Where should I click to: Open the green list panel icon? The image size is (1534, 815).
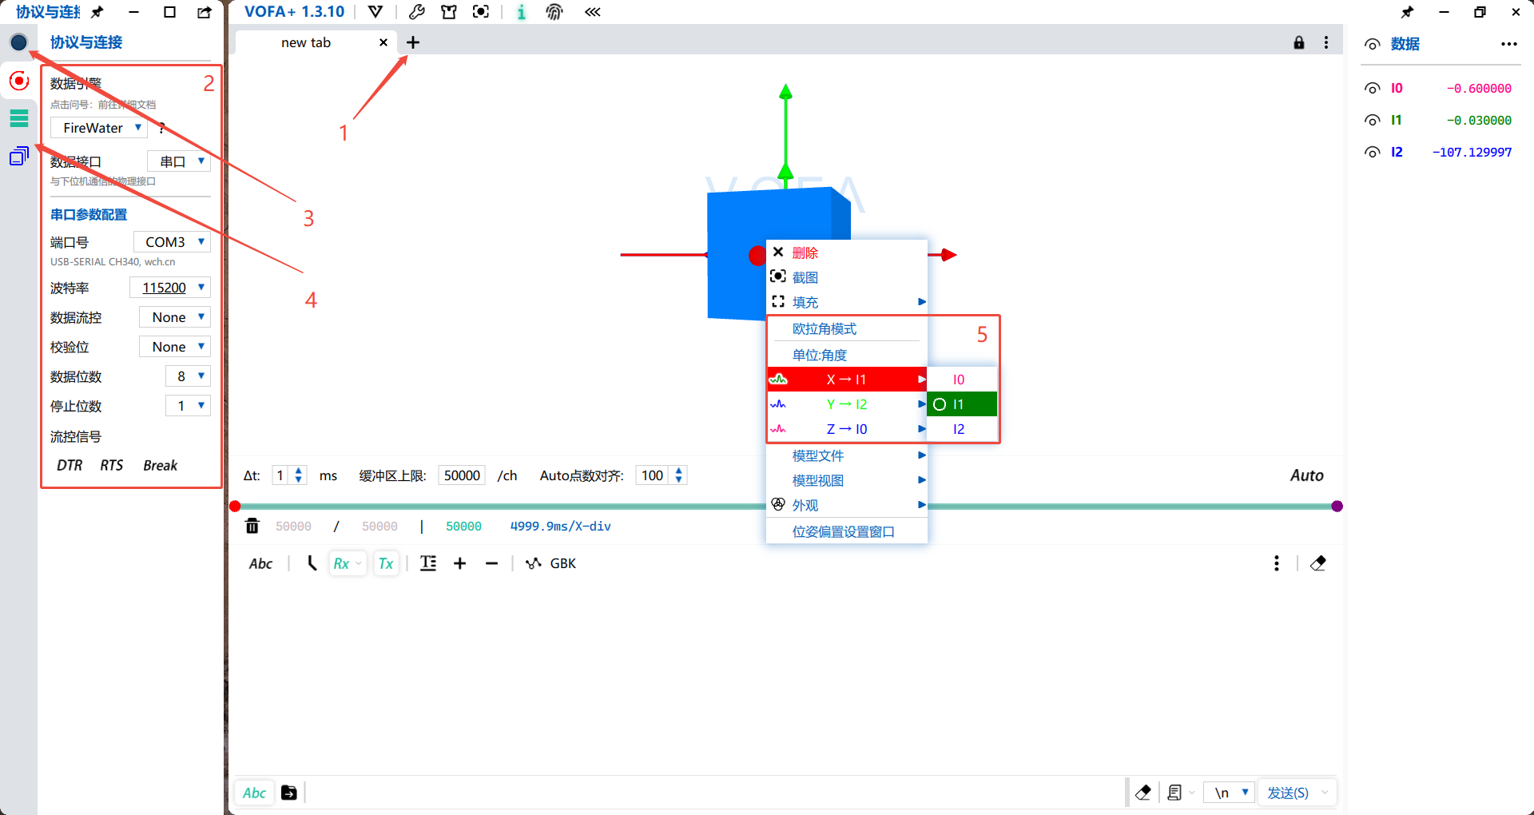(x=19, y=118)
